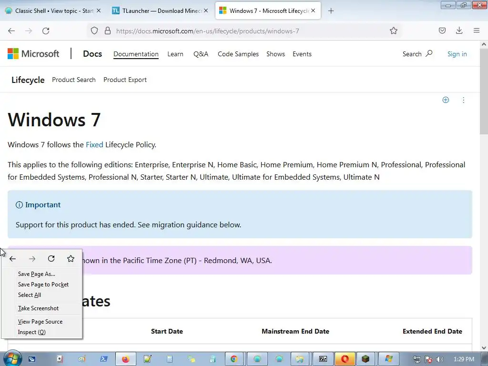Click the Chrome taskbar icon
Screen dimensions: 488x366
coord(234,359)
